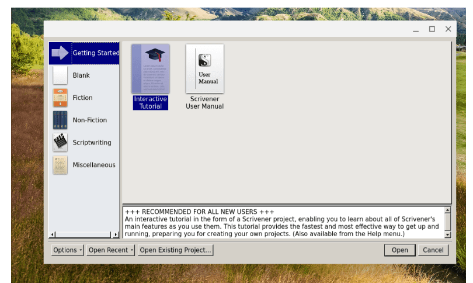Maximize the template chooser window
Image resolution: width=473 pixels, height=283 pixels.
432,29
